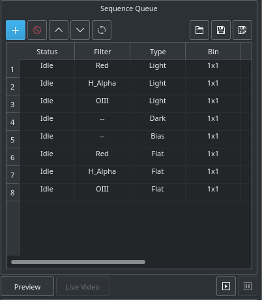Start the sequence with the play button

click(x=226, y=286)
